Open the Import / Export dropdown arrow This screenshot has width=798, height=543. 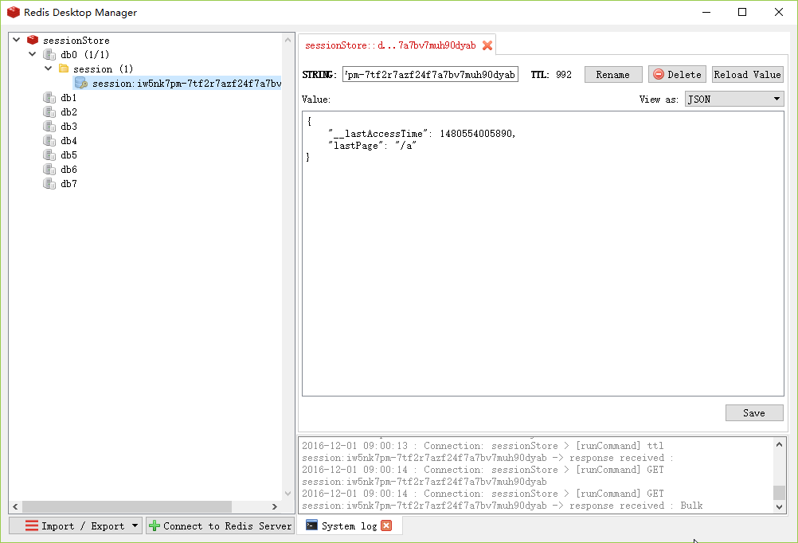pyautogui.click(x=135, y=525)
